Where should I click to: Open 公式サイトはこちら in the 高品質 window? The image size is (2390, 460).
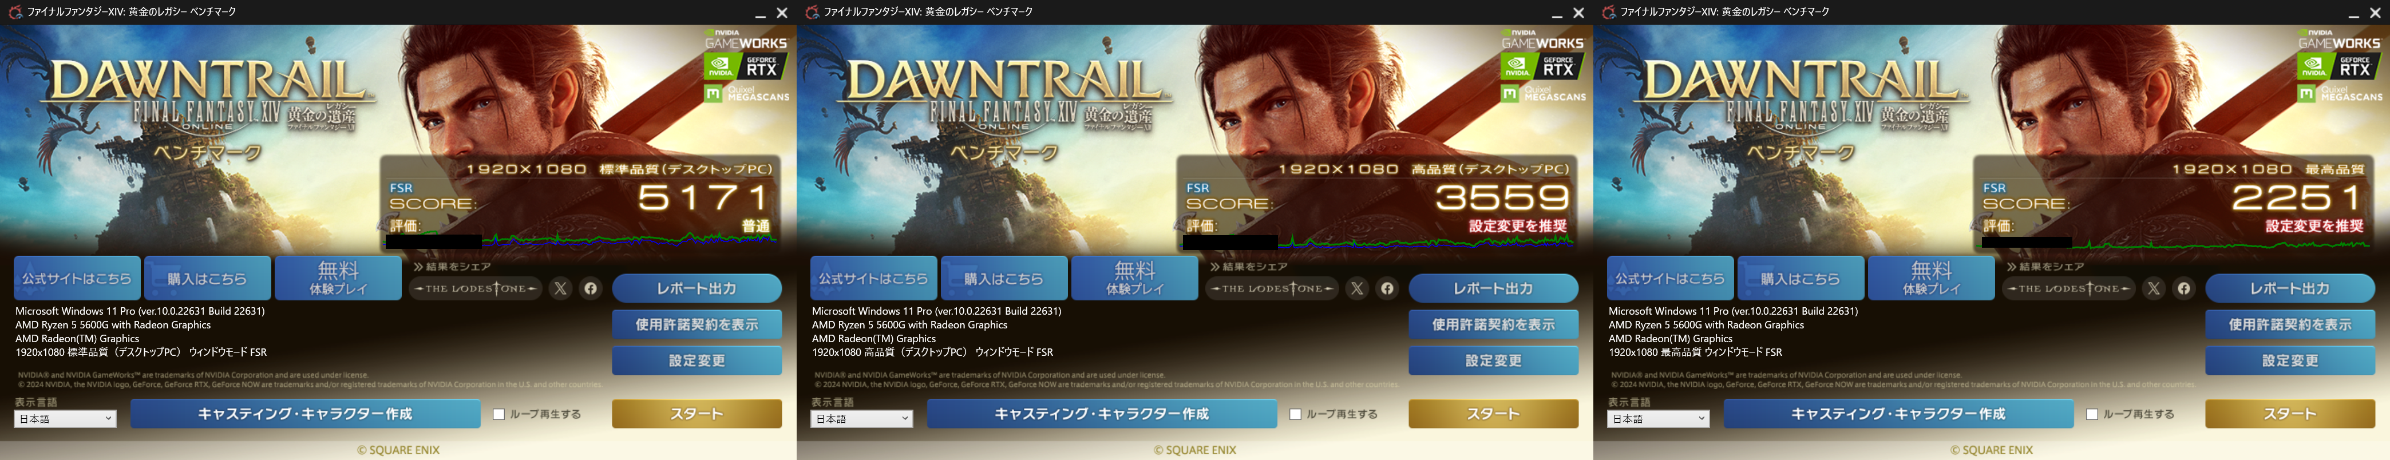point(873,278)
